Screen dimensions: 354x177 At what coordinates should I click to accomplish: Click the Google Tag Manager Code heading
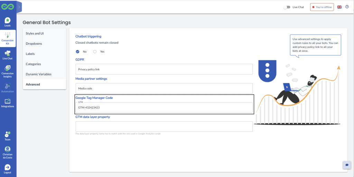pos(94,98)
